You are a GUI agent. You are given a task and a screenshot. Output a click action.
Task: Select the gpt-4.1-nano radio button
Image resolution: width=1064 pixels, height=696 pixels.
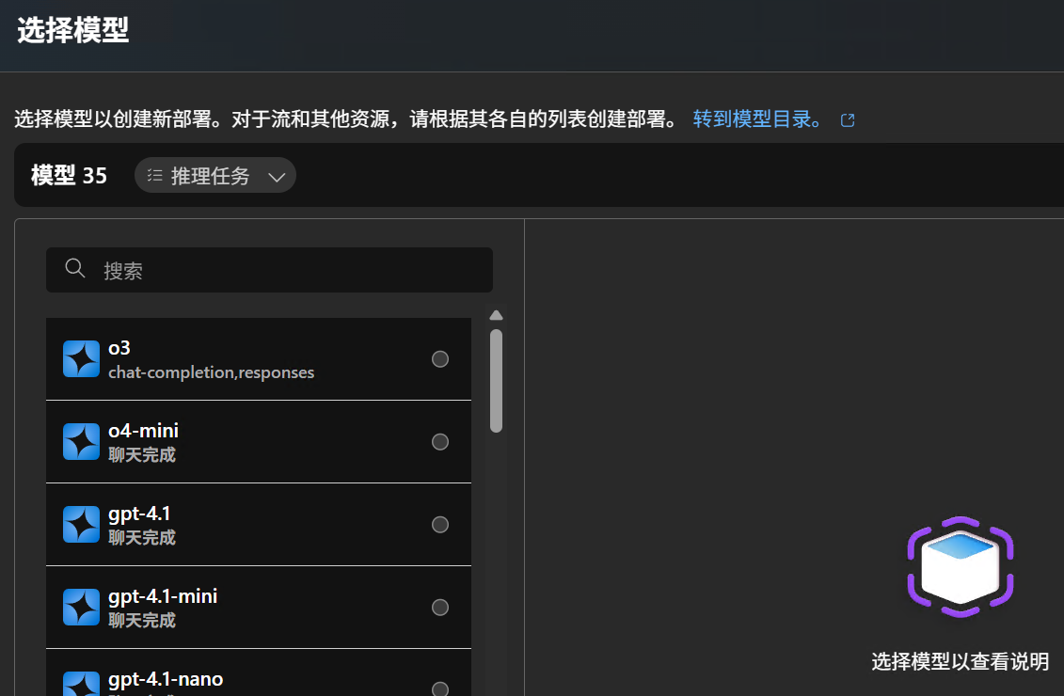click(440, 688)
